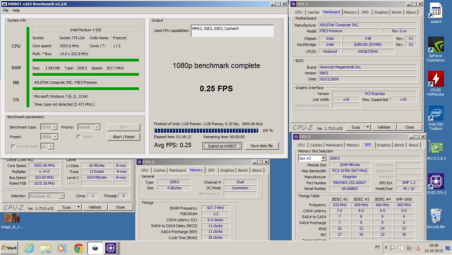Open Windows Explorer from the taskbar

(x=45, y=248)
